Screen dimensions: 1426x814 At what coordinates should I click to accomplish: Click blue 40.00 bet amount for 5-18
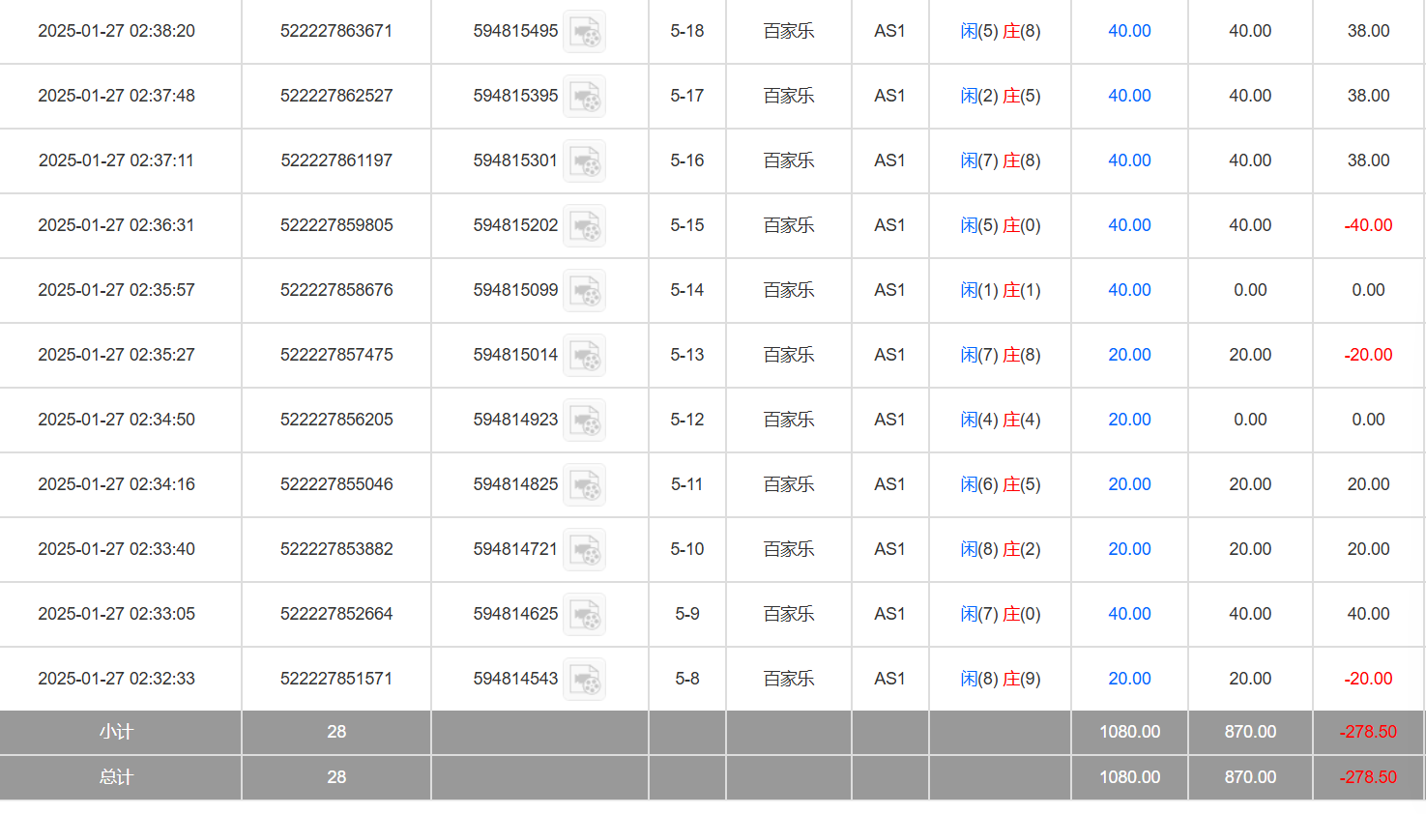pyautogui.click(x=1129, y=31)
